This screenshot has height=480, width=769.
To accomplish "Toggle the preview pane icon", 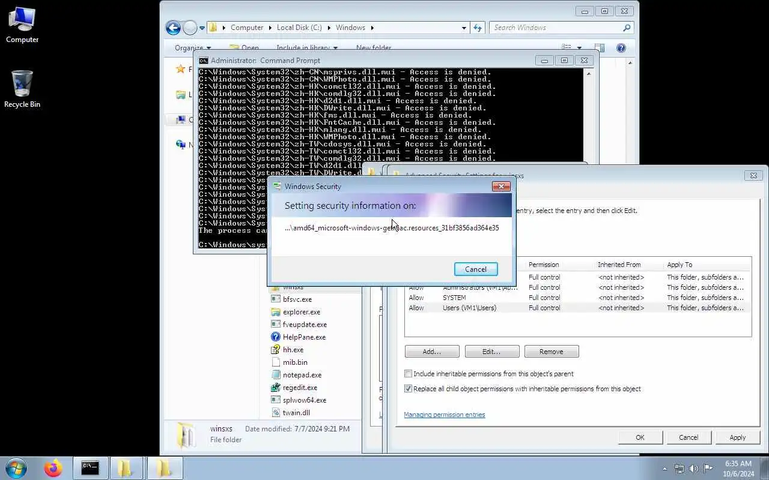I will coord(599,47).
